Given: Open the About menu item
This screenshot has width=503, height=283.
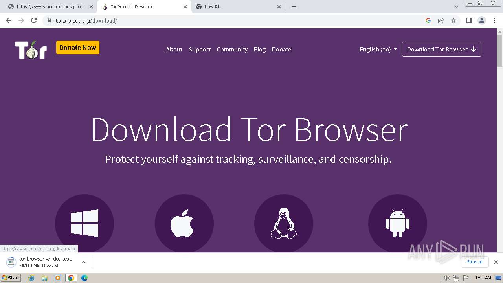Looking at the screenshot, I should (174, 49).
